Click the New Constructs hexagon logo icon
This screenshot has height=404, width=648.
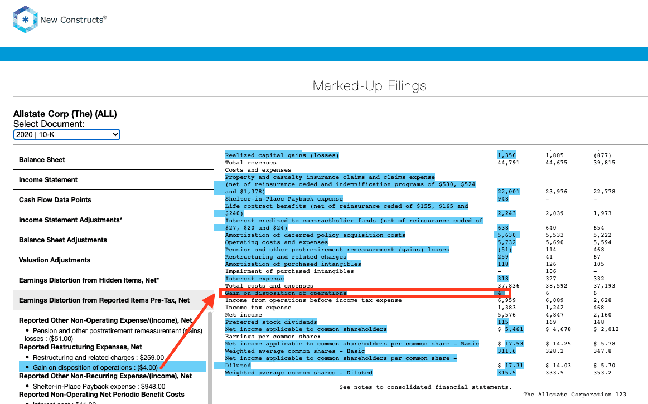[25, 20]
